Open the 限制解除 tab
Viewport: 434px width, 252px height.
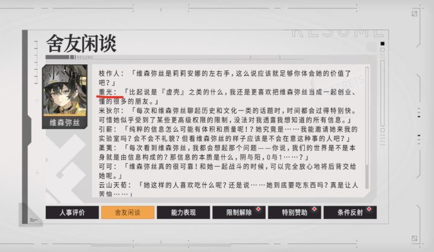[239, 212]
